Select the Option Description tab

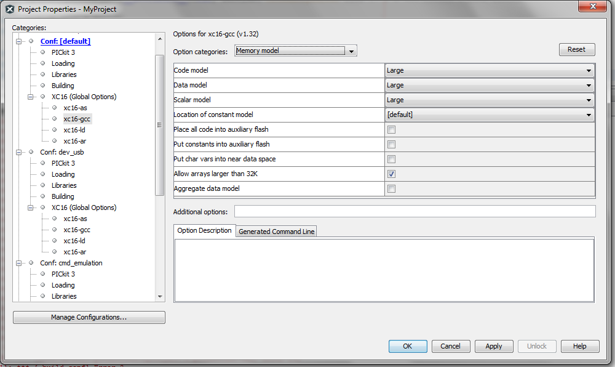204,230
